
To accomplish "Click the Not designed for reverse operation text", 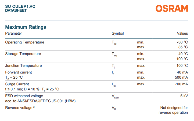I will click(173, 110).
